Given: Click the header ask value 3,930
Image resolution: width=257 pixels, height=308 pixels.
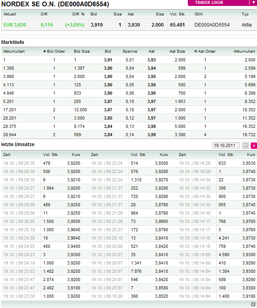Looking at the screenshot, I should [134, 25].
